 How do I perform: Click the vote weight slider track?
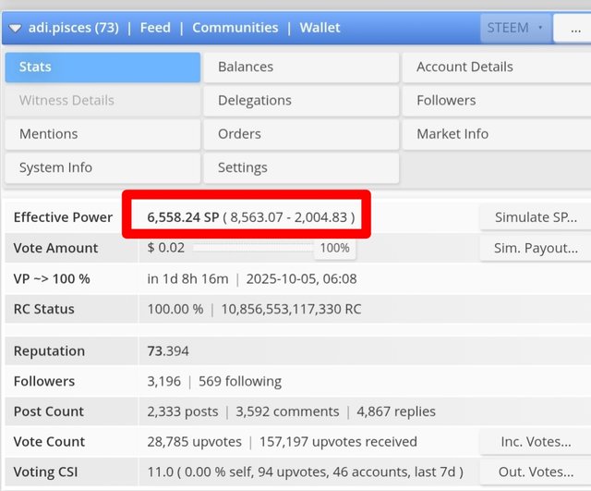253,248
